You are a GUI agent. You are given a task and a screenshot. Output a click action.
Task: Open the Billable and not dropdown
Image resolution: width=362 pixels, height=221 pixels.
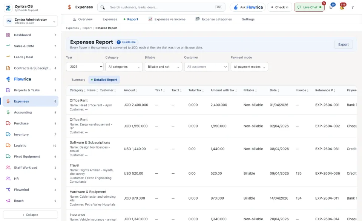(x=163, y=67)
